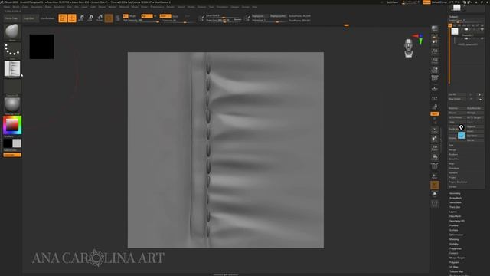Click the Local symmetry lock icon
This screenshot has width=490, height=276.
(435, 98)
